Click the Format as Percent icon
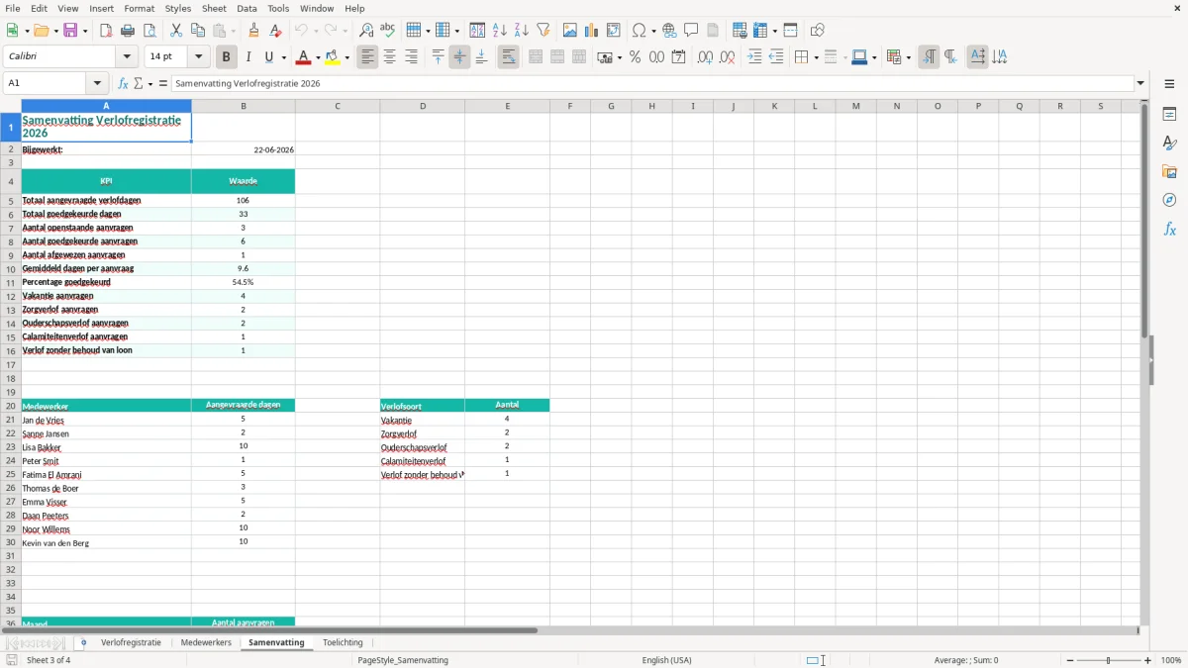Viewport: 1188px width, 668px height. (x=636, y=57)
